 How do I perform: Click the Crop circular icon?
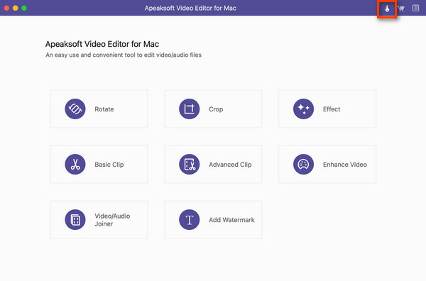[190, 109]
